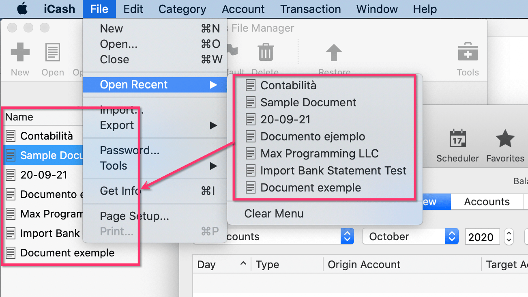The image size is (528, 297).
Task: Open recent Import Bank Statement Test
Action: click(325, 171)
